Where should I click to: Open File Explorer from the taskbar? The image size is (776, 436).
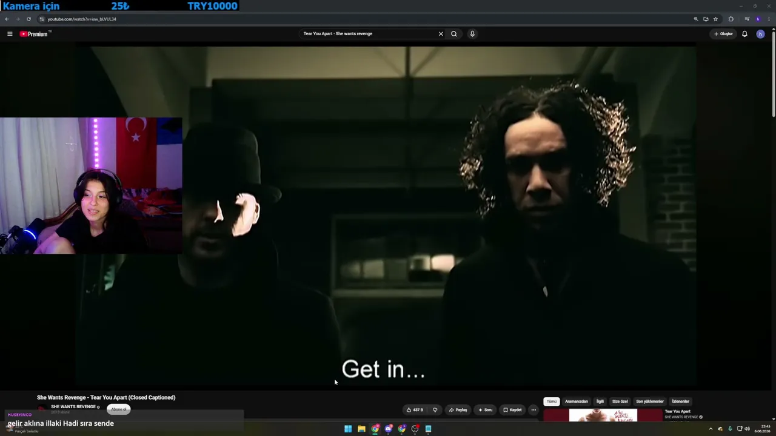pos(361,429)
